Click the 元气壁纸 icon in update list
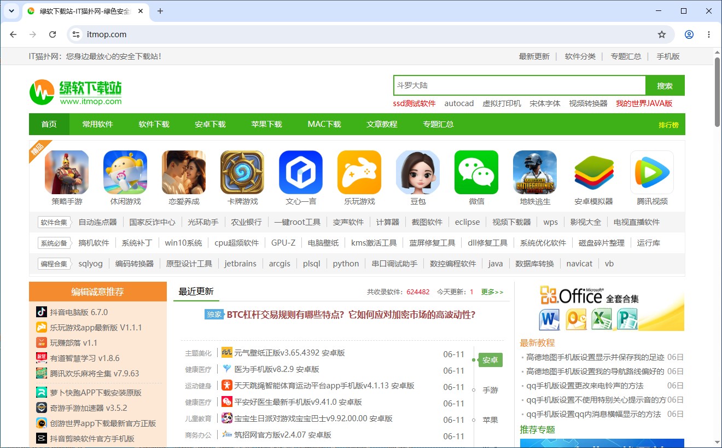Screen dimensions: 722x448 (227, 352)
